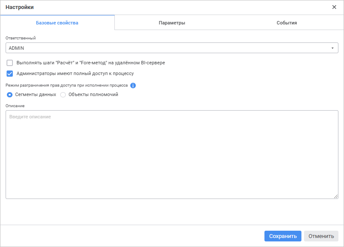Focus the Описание text area
344x247 pixels.
click(172, 154)
